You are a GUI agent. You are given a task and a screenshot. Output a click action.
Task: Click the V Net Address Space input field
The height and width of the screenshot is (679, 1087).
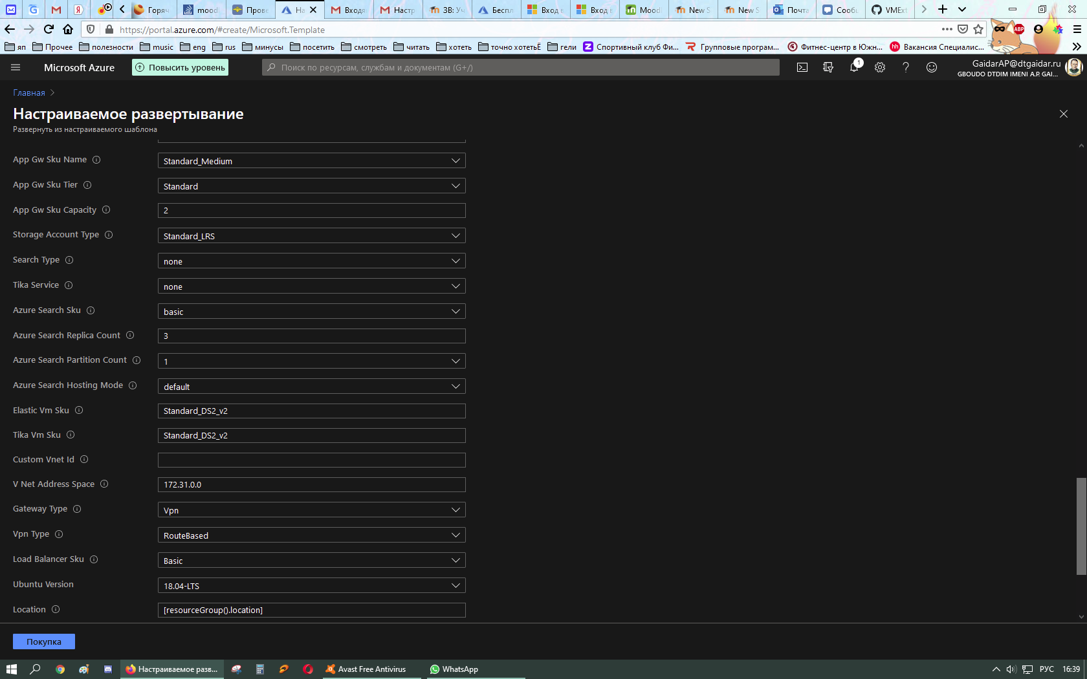coord(311,484)
